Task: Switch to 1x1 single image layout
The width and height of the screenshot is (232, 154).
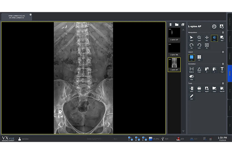Action: (191, 58)
